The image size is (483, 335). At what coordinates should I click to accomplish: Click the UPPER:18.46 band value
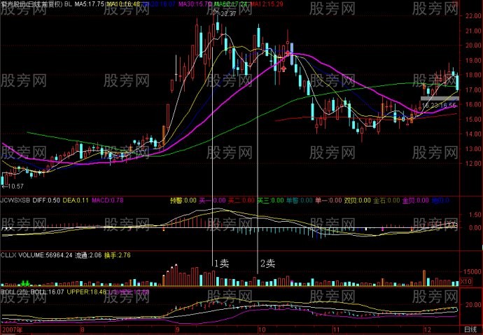click(x=86, y=292)
